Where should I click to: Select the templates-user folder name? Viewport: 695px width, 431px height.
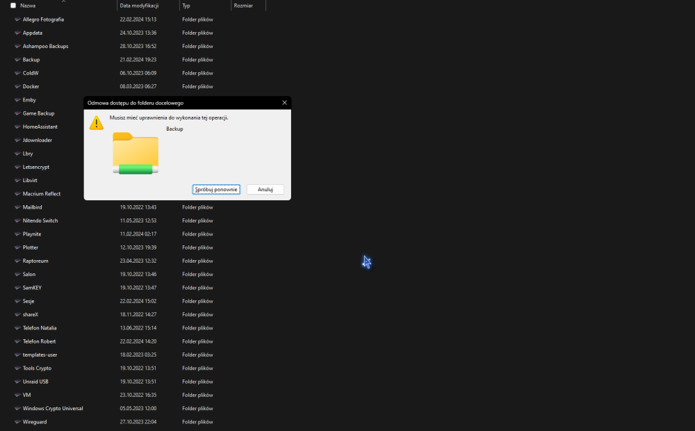(40, 355)
